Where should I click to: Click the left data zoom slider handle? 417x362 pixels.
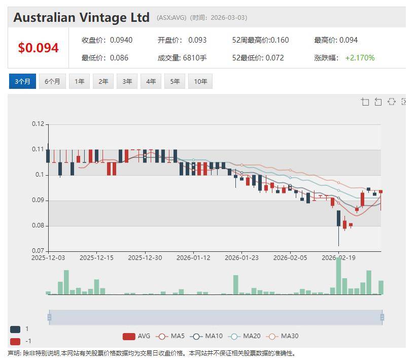click(49, 317)
